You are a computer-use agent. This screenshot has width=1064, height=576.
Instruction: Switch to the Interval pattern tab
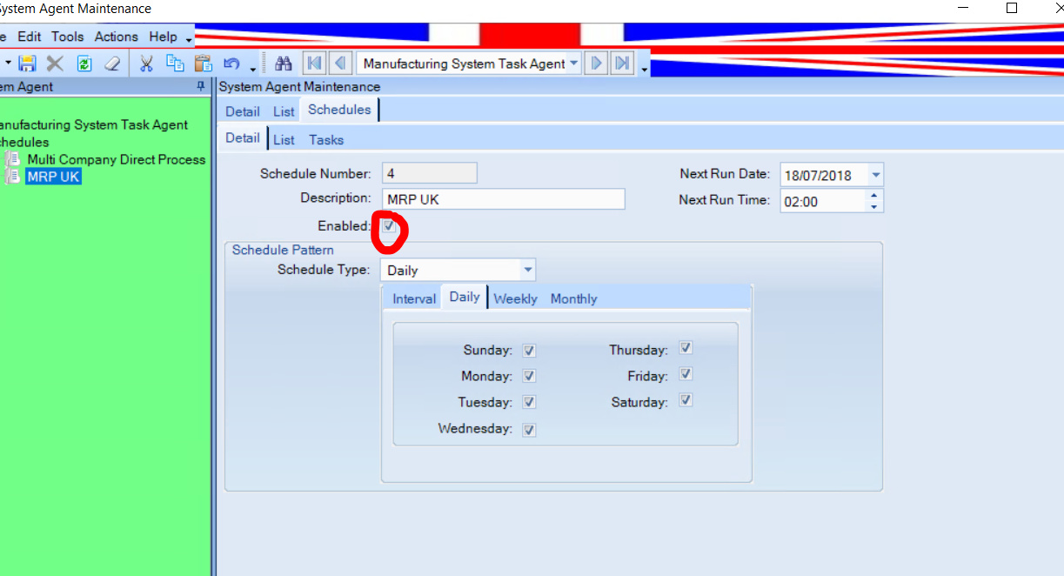coord(414,298)
